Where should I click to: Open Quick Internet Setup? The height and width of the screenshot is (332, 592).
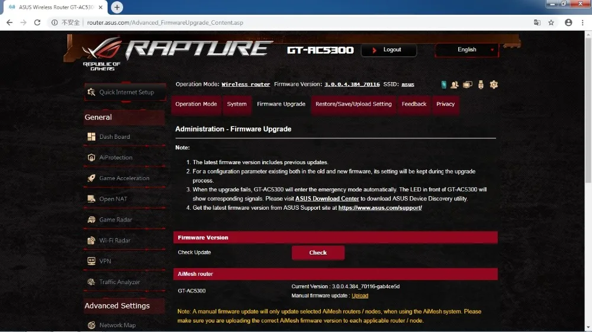pos(126,92)
